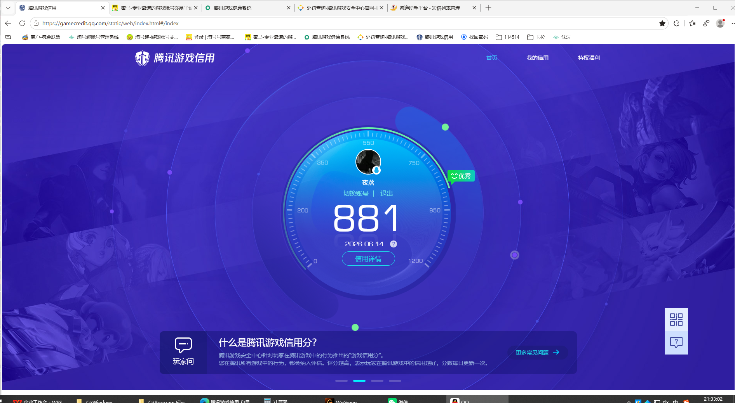Close the 处罚查询 tab
The image size is (735, 403).
(x=381, y=8)
